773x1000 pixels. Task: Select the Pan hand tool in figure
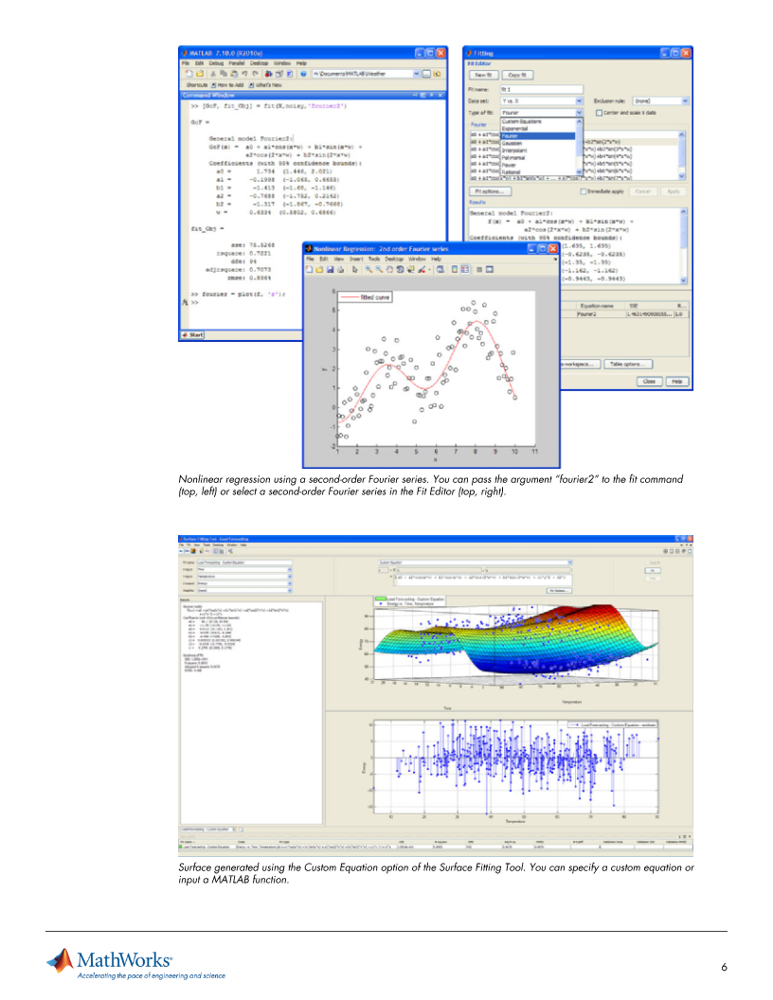click(x=389, y=269)
